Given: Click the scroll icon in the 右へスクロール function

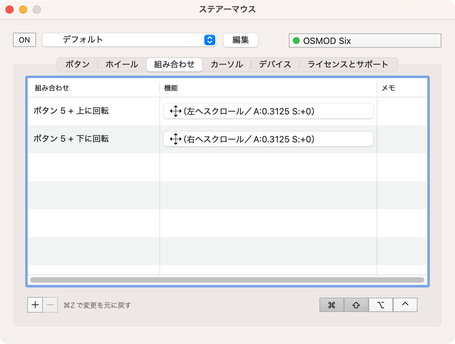Looking at the screenshot, I should 175,139.
